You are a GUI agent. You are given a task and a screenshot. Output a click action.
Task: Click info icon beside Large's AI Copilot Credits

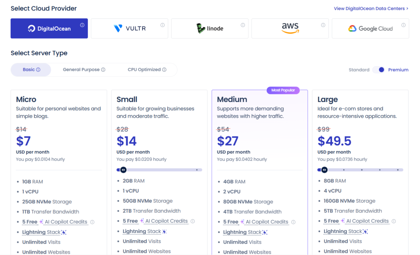(x=394, y=221)
